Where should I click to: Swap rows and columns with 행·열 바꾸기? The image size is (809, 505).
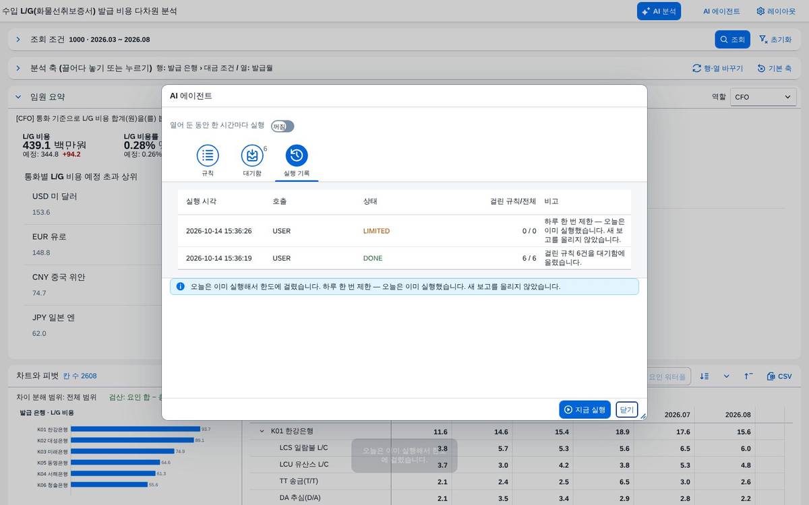pos(717,68)
